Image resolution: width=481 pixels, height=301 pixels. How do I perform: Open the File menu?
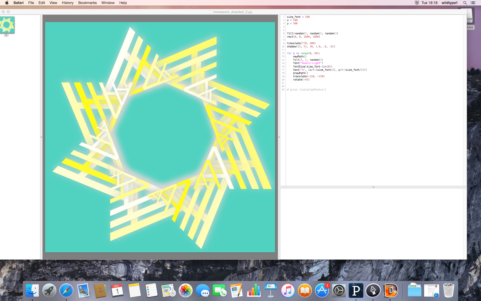click(x=31, y=3)
